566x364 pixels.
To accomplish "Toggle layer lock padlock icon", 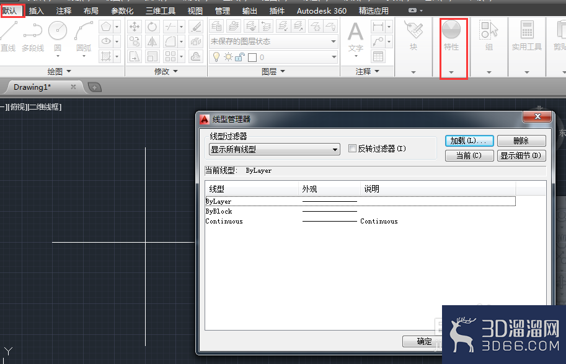I will [x=240, y=57].
